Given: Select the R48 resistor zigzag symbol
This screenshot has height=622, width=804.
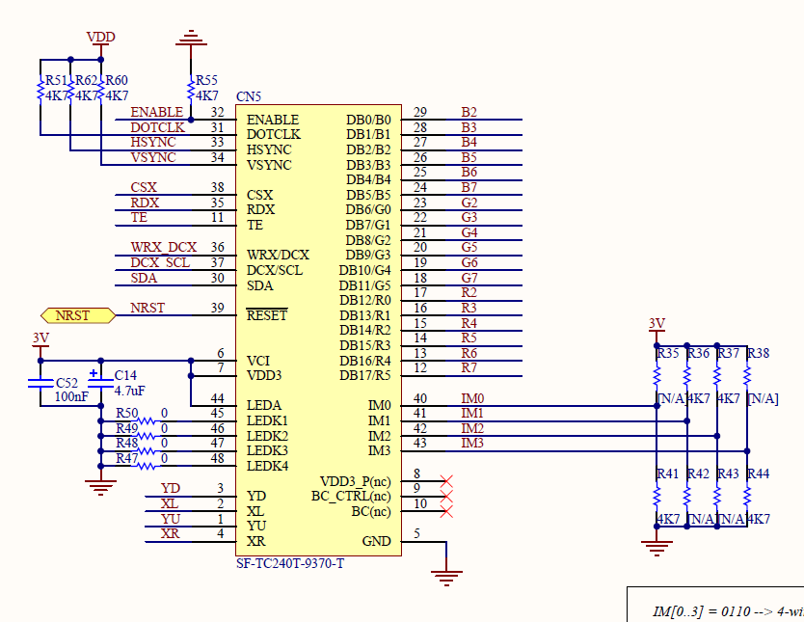Looking at the screenshot, I should point(147,451).
